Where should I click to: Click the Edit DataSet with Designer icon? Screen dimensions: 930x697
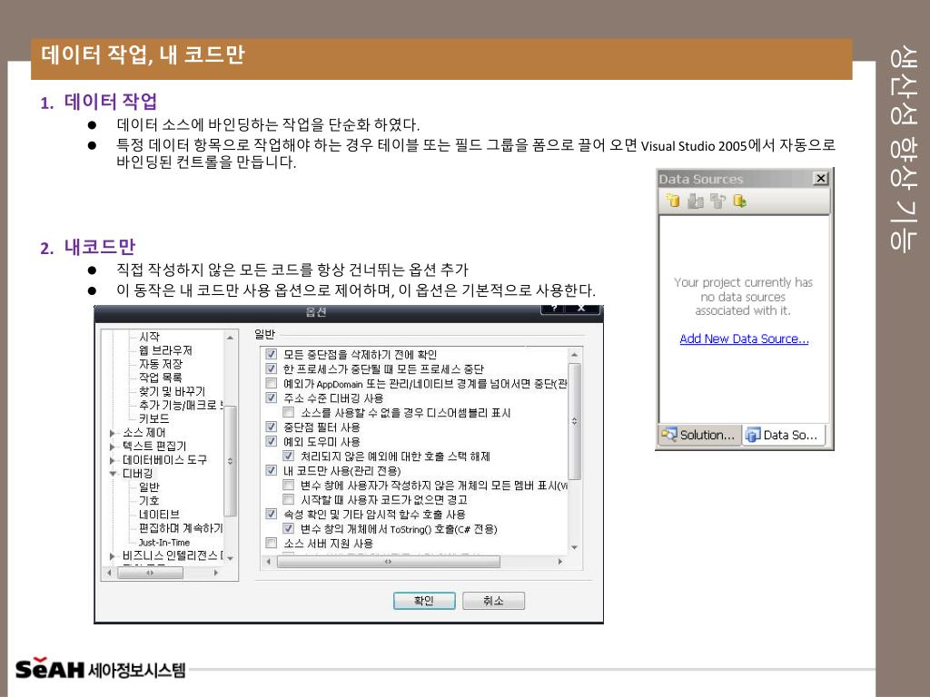pos(695,201)
